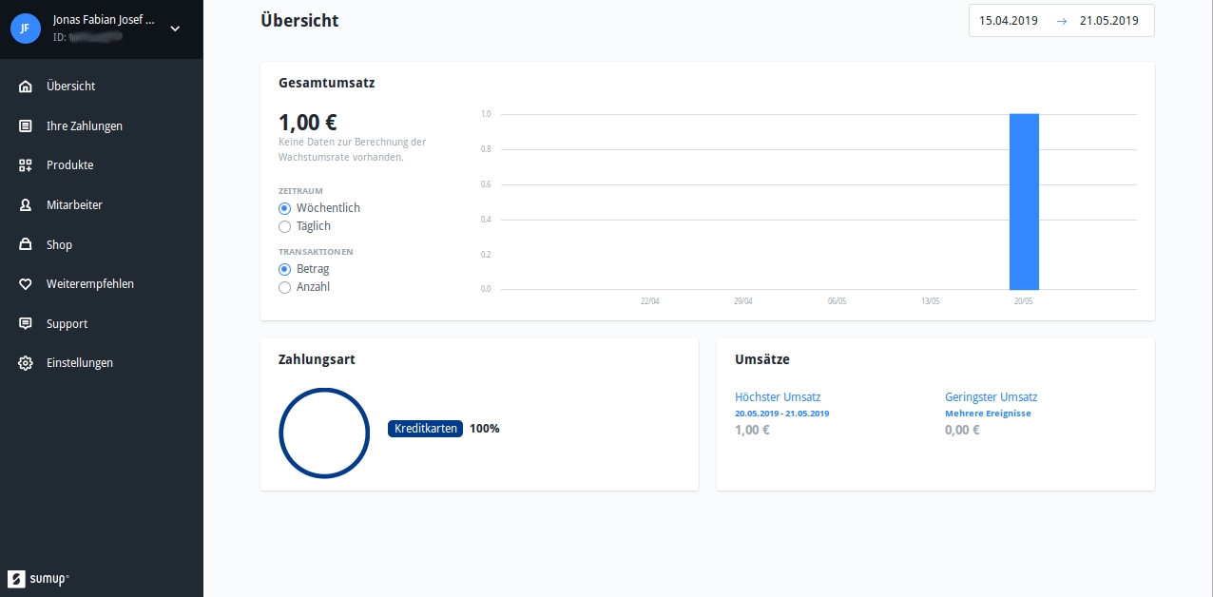
Task: Click the blue bar in revenue chart
Action: [x=1024, y=202]
